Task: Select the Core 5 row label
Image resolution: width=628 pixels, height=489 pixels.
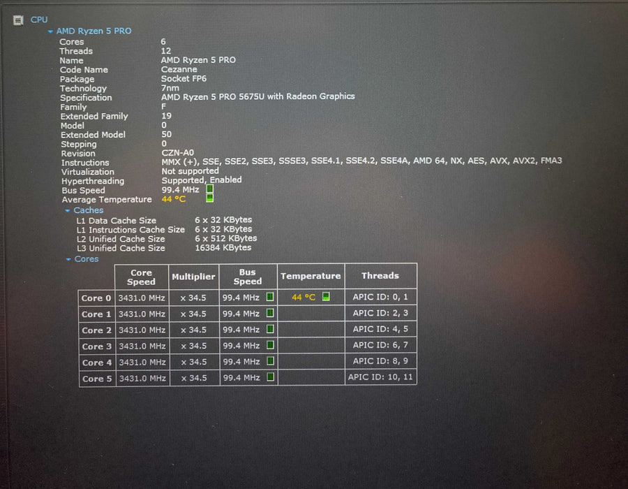Action: point(97,379)
